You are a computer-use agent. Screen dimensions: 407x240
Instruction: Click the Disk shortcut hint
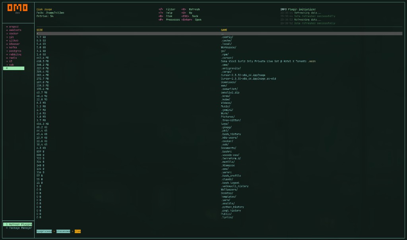(165, 16)
